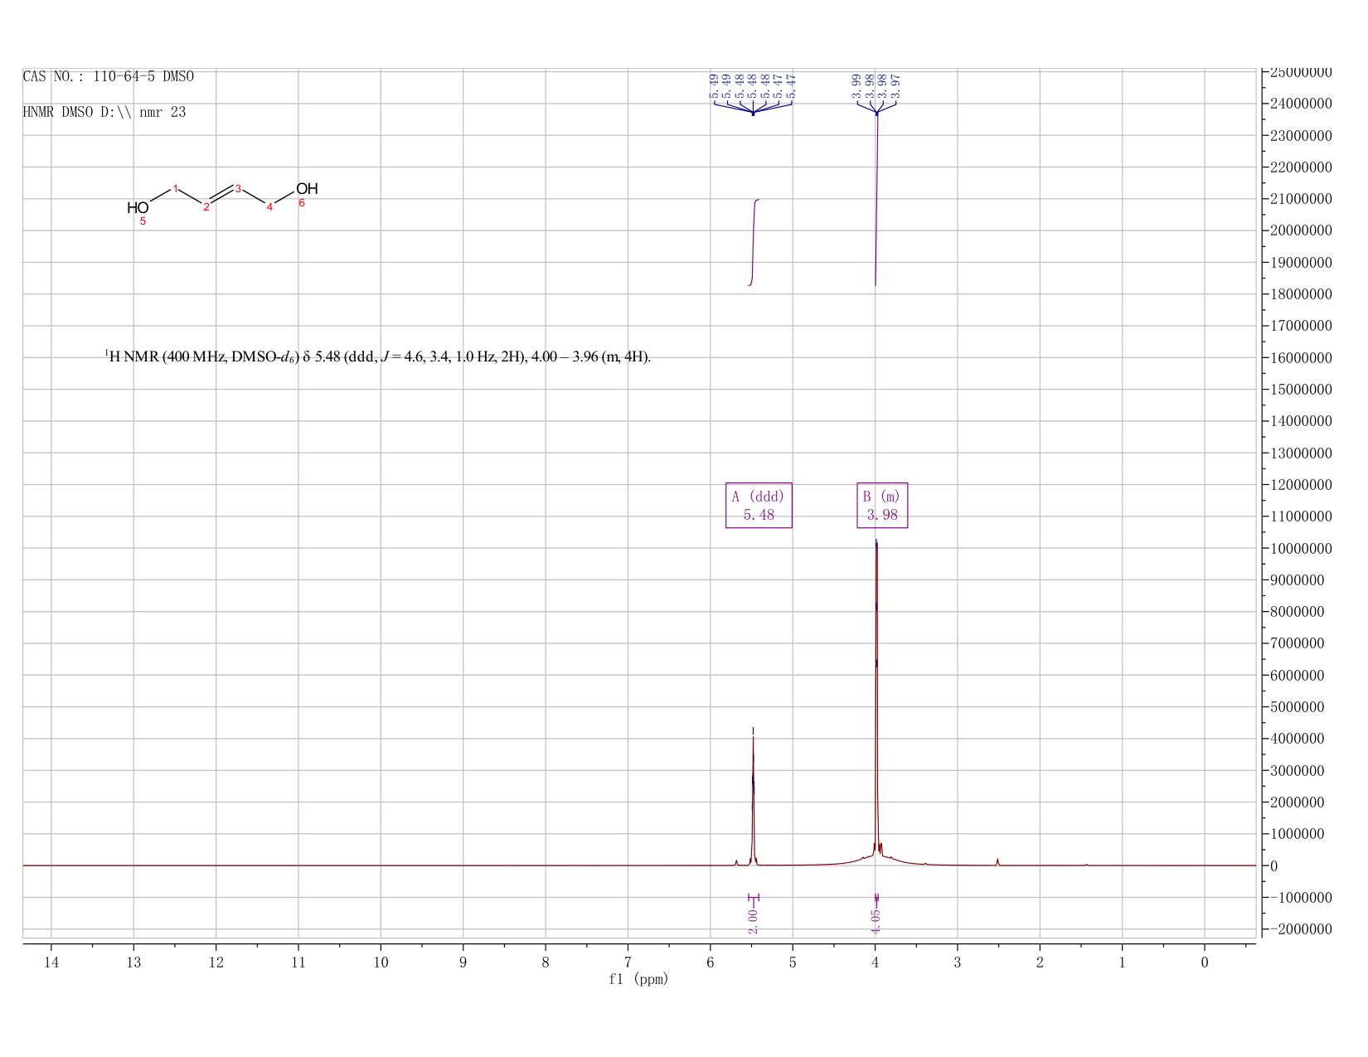Click the HO group labeled 5 in the structure
The image size is (1368, 1057).
coord(138,208)
